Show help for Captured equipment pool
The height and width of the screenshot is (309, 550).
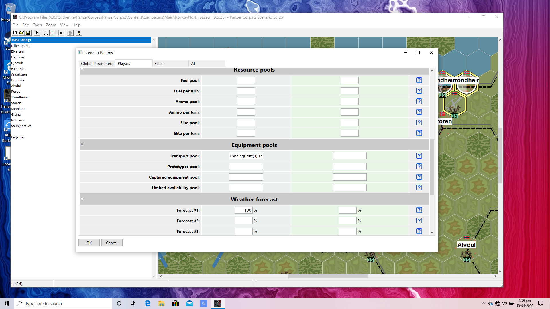tap(419, 177)
